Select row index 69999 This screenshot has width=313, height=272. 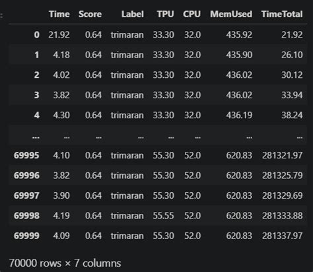click(x=26, y=236)
